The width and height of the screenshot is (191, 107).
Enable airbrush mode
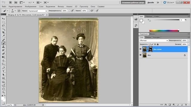(x=92, y=11)
